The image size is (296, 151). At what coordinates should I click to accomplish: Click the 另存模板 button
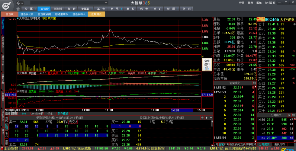pyautogui.click(x=63, y=114)
